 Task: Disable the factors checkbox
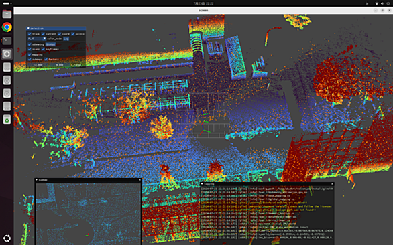[46, 60]
